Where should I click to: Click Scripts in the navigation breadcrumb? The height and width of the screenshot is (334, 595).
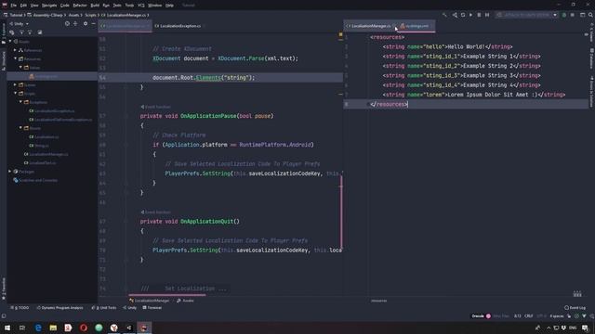coord(90,15)
